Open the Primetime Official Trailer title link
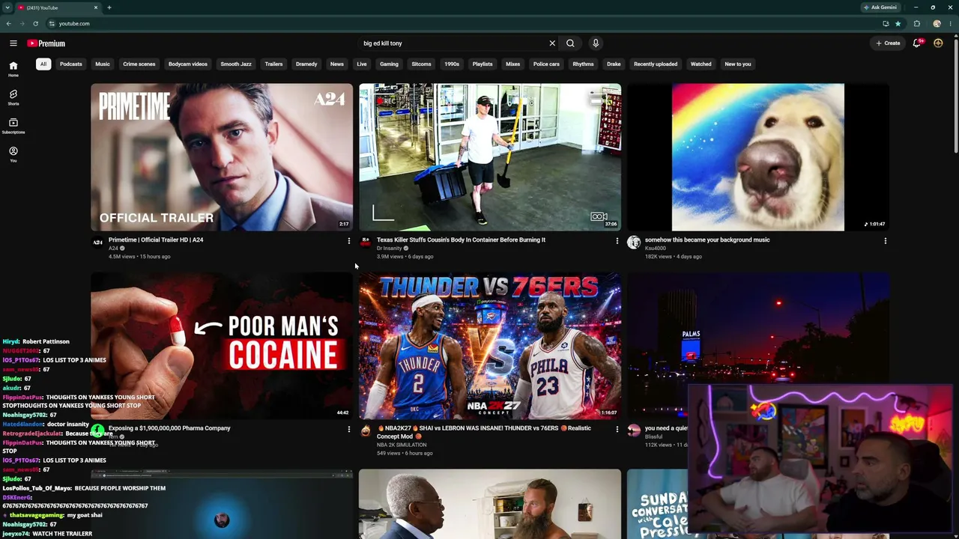The height and width of the screenshot is (539, 959). [x=156, y=240]
